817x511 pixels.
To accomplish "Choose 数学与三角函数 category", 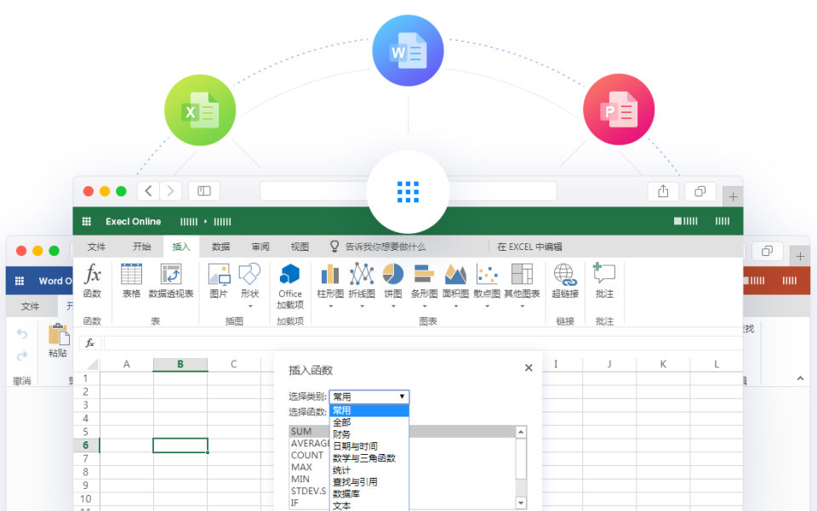I will click(369, 458).
